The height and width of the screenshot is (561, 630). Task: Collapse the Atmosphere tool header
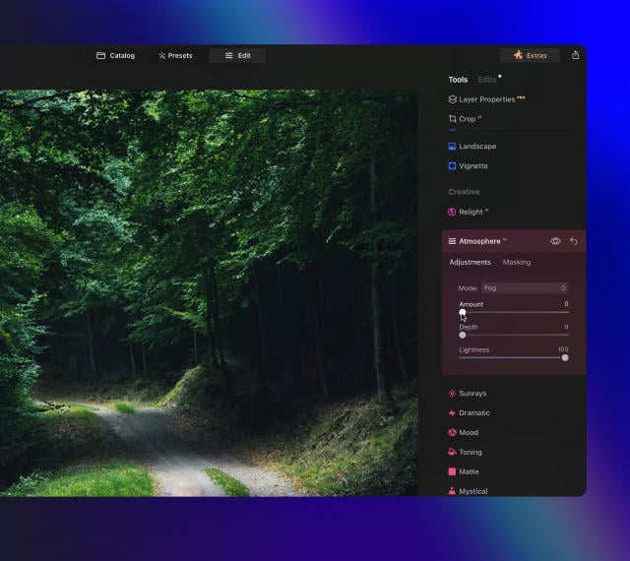[x=514, y=241]
